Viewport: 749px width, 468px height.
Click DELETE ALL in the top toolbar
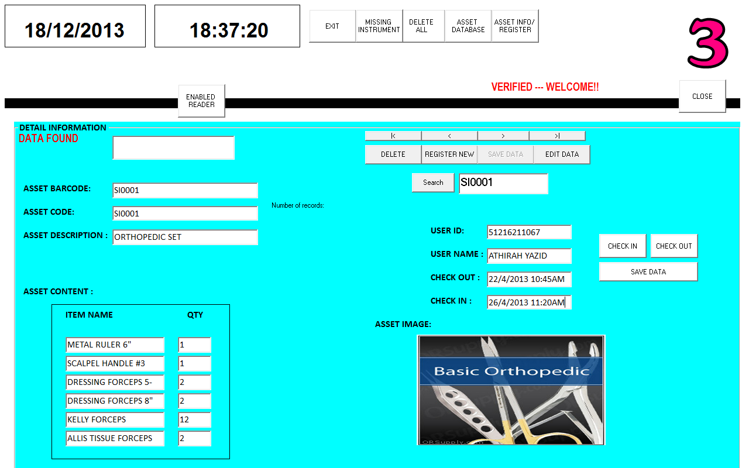(423, 26)
